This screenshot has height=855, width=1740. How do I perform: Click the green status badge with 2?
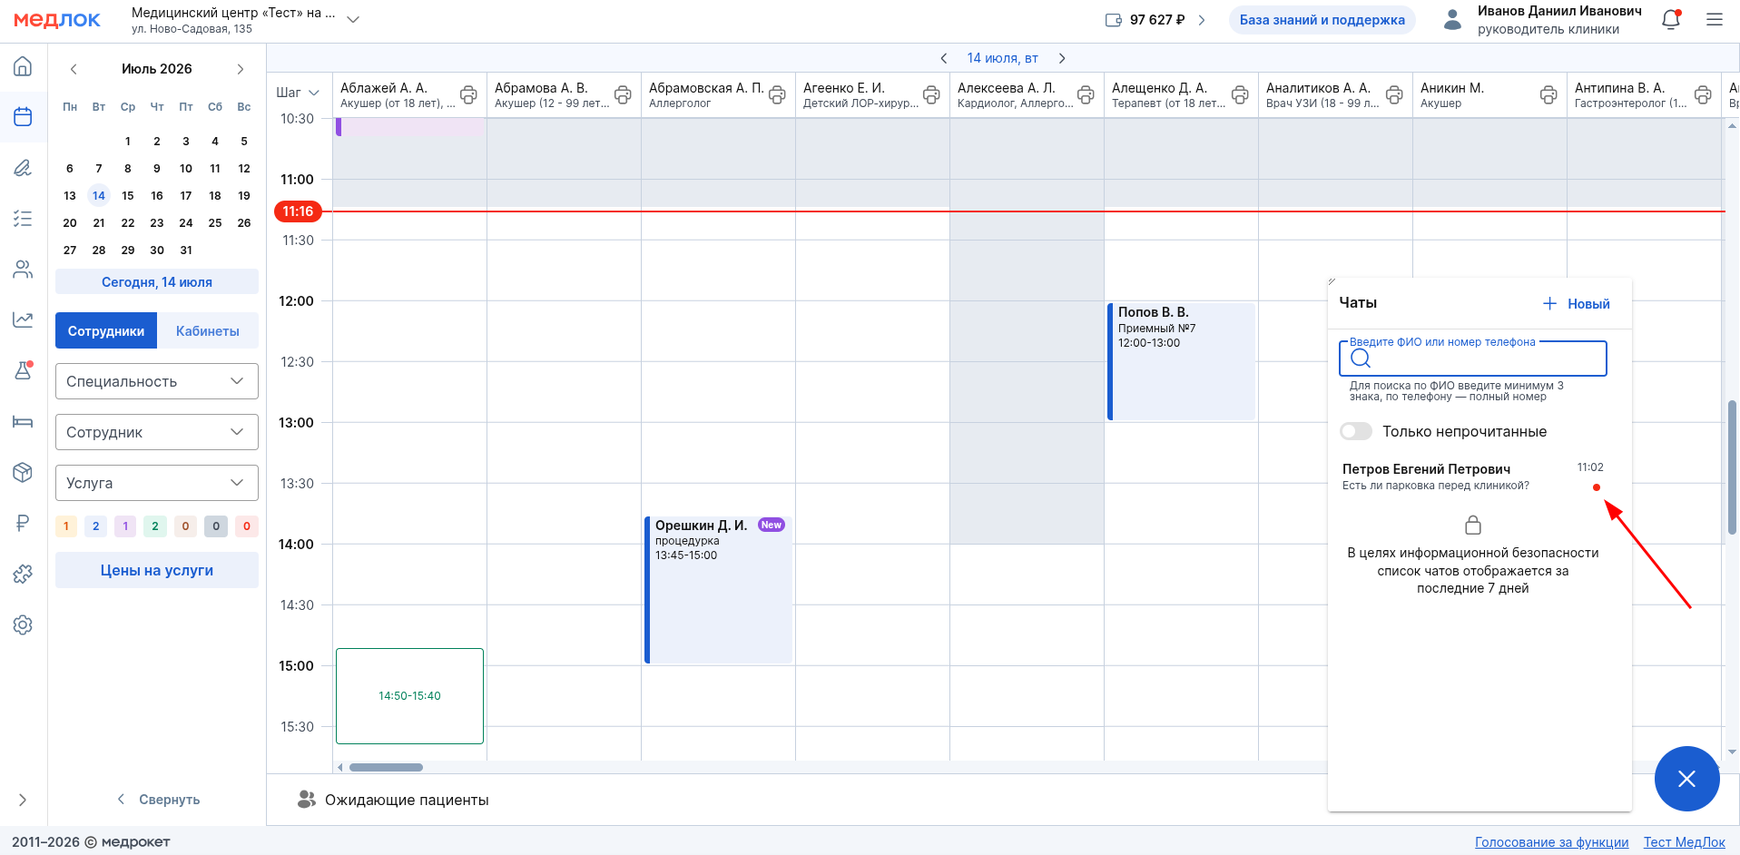(x=155, y=526)
